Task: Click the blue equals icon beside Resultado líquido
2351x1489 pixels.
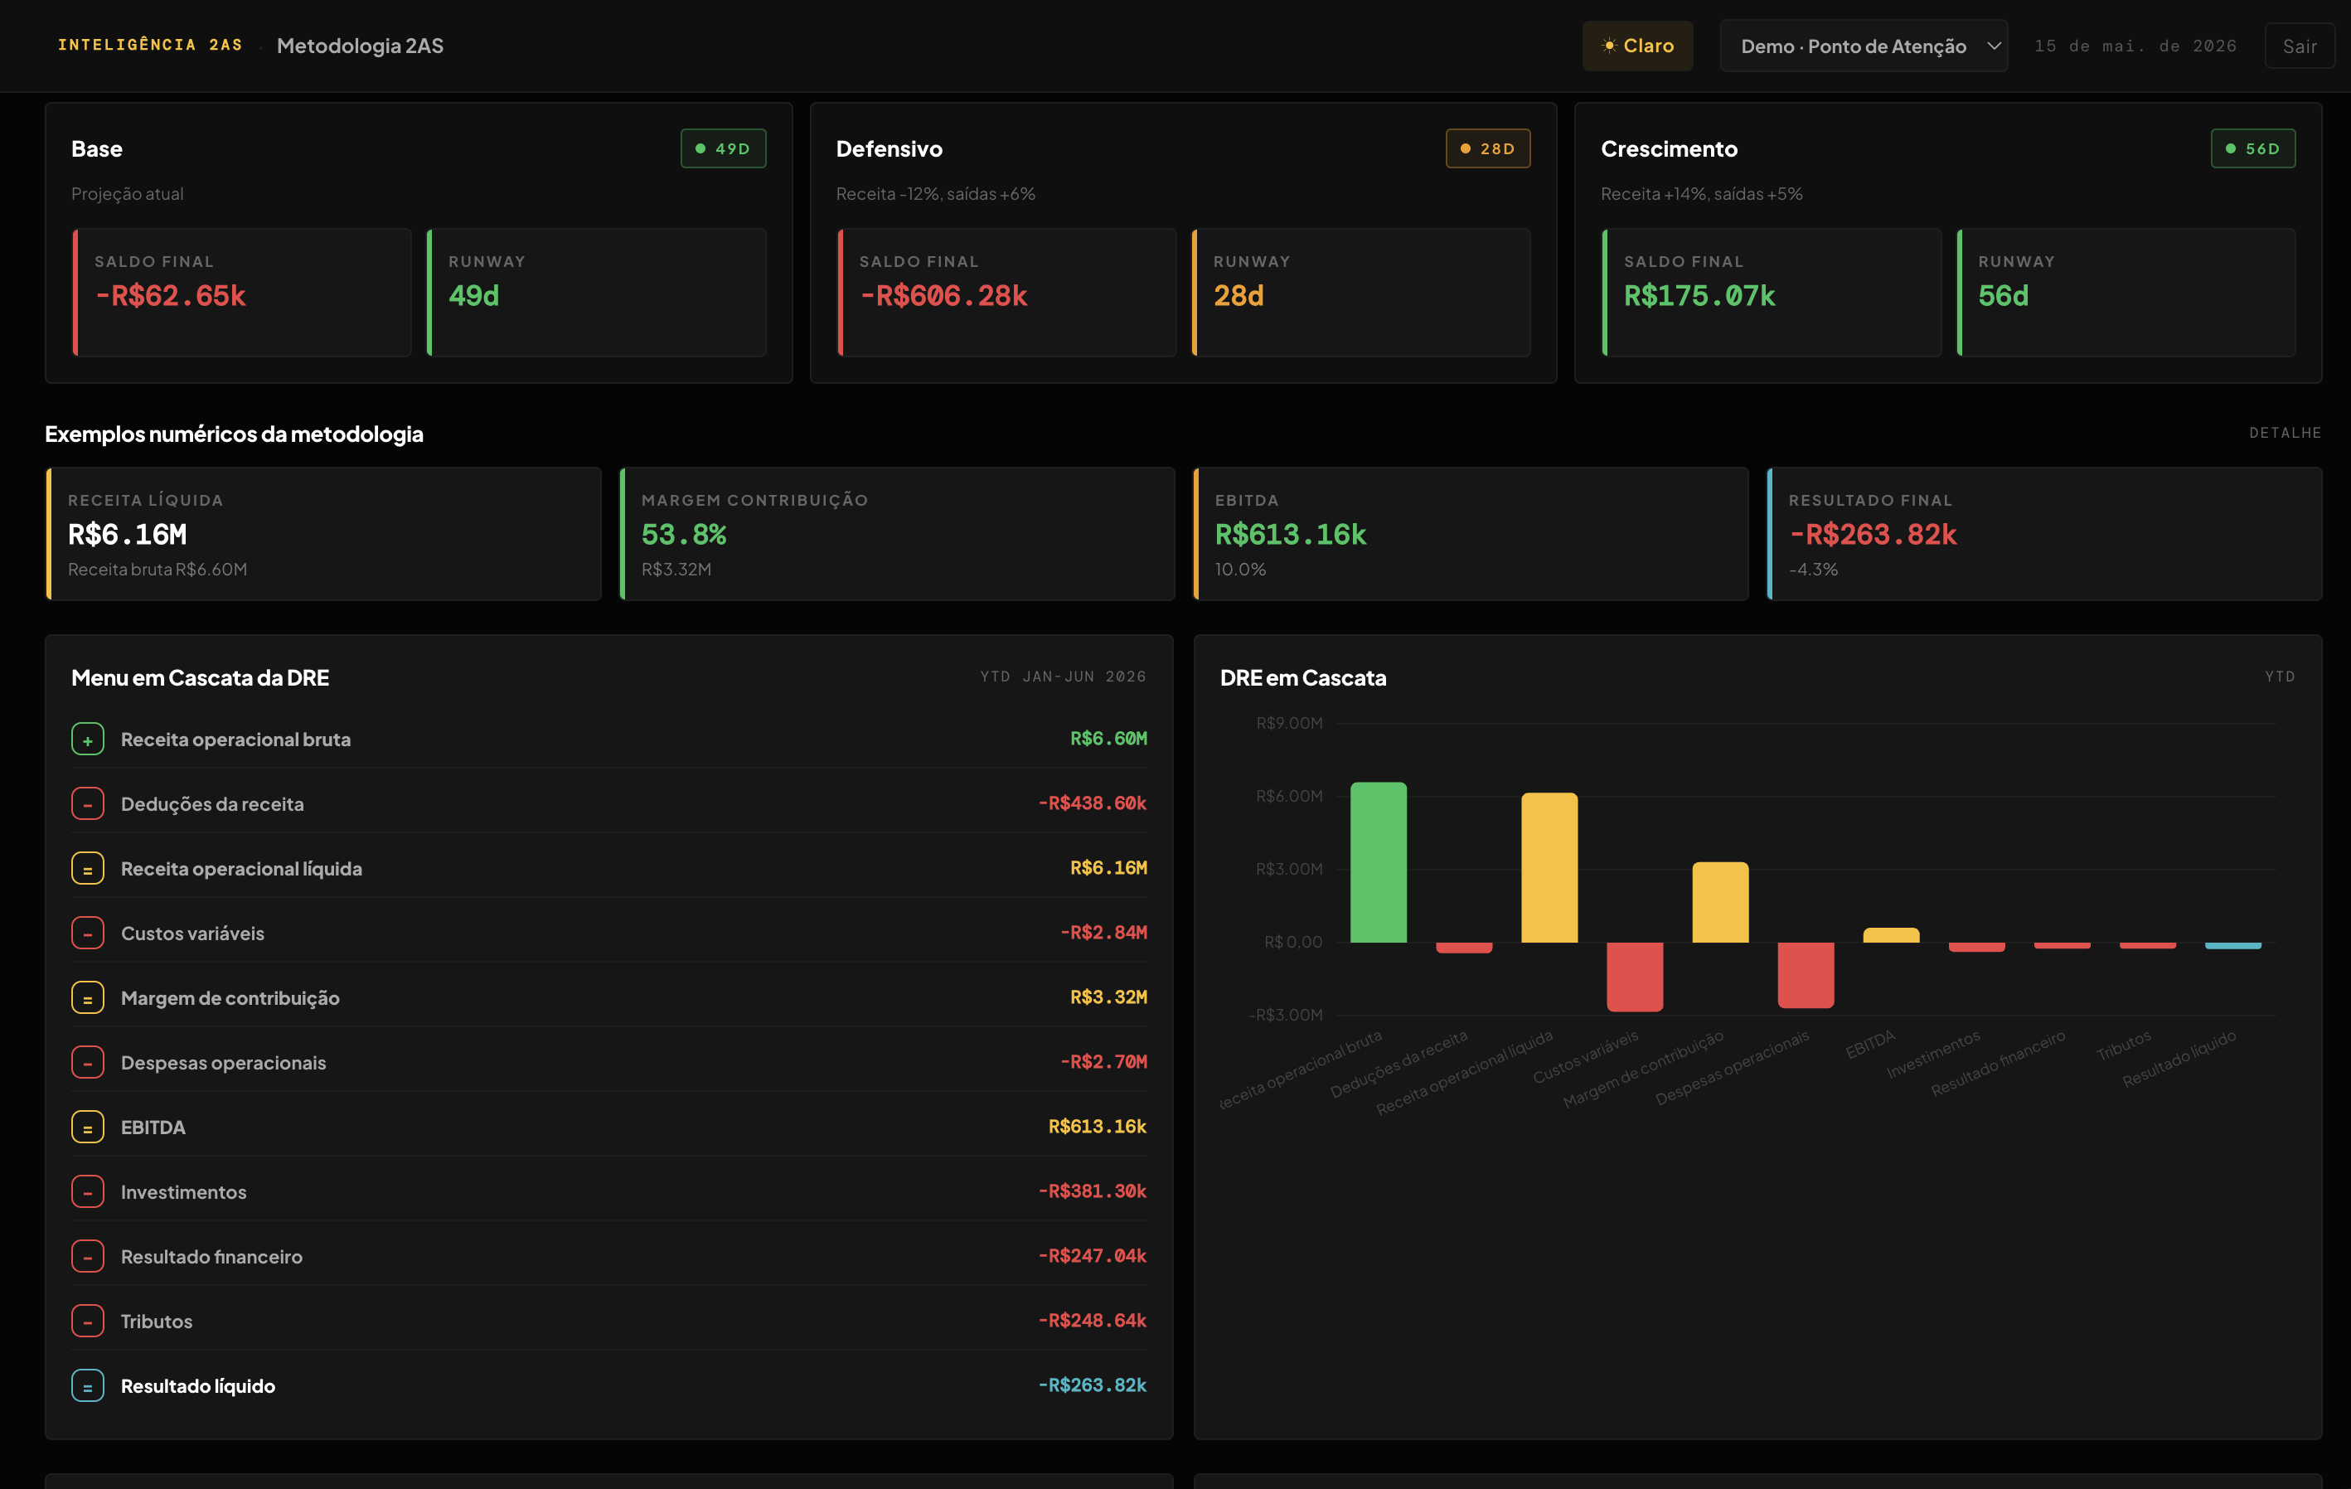Action: click(88, 1385)
